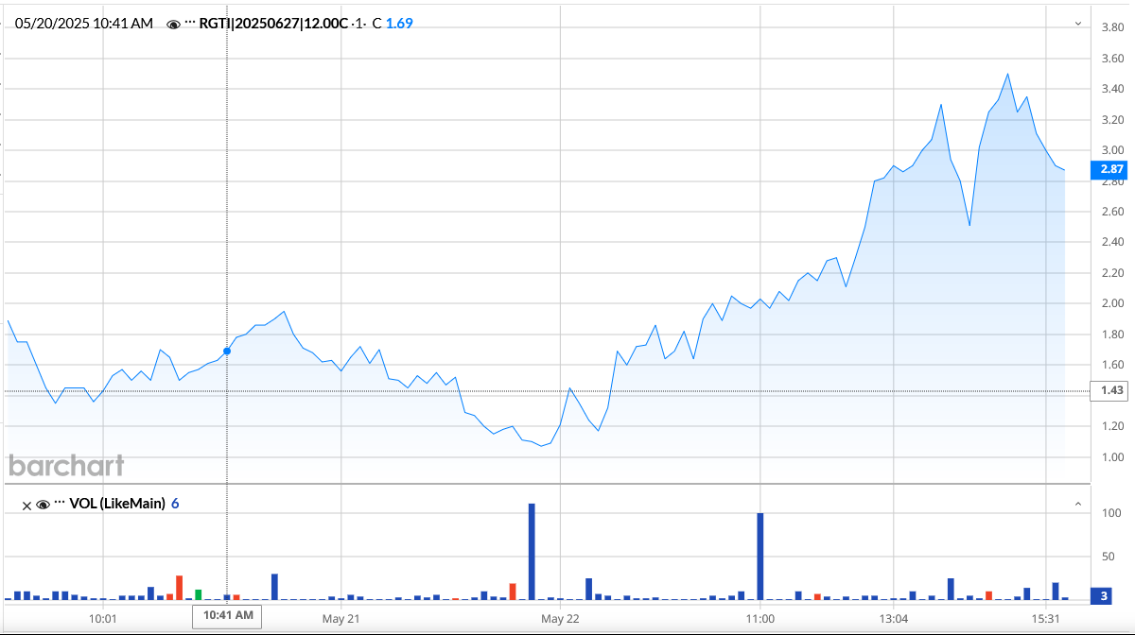The height and width of the screenshot is (635, 1135).
Task: Select the 10:41 AM time axis marker
Action: click(226, 616)
